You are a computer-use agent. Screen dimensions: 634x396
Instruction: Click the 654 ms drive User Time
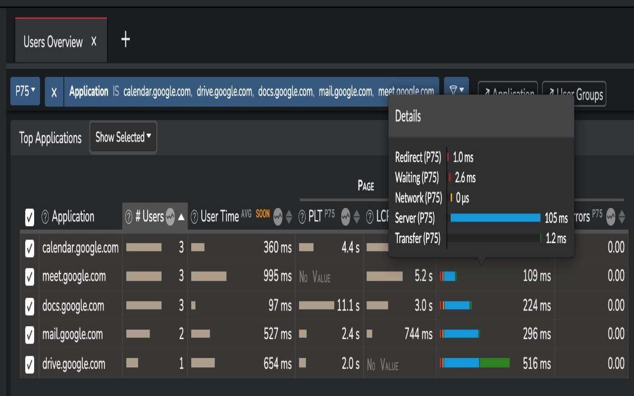pyautogui.click(x=277, y=364)
